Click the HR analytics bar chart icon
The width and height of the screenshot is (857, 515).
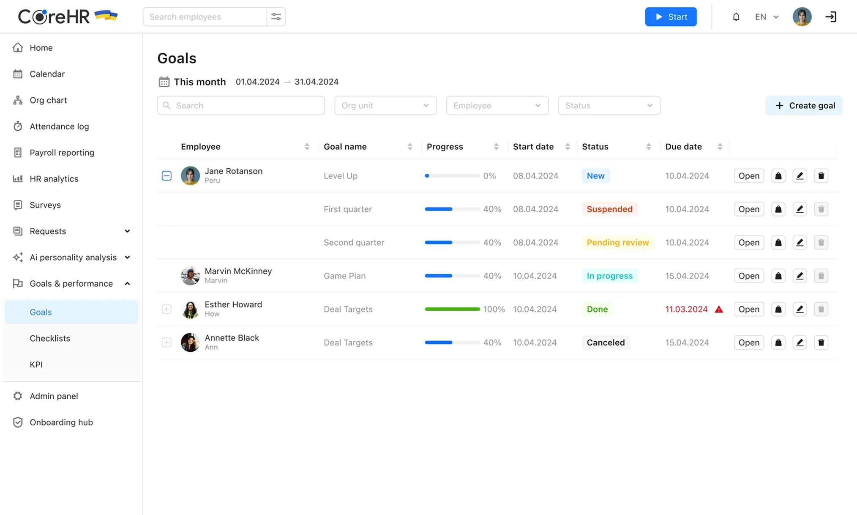[18, 178]
